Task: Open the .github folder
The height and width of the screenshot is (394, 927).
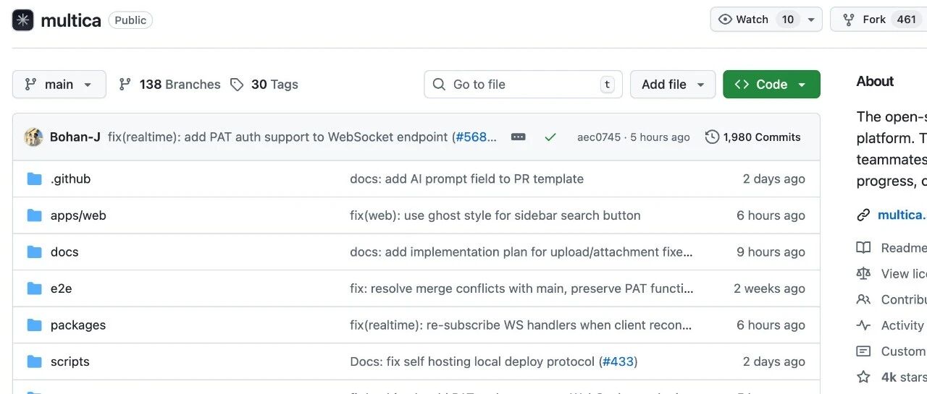Action: click(x=70, y=179)
